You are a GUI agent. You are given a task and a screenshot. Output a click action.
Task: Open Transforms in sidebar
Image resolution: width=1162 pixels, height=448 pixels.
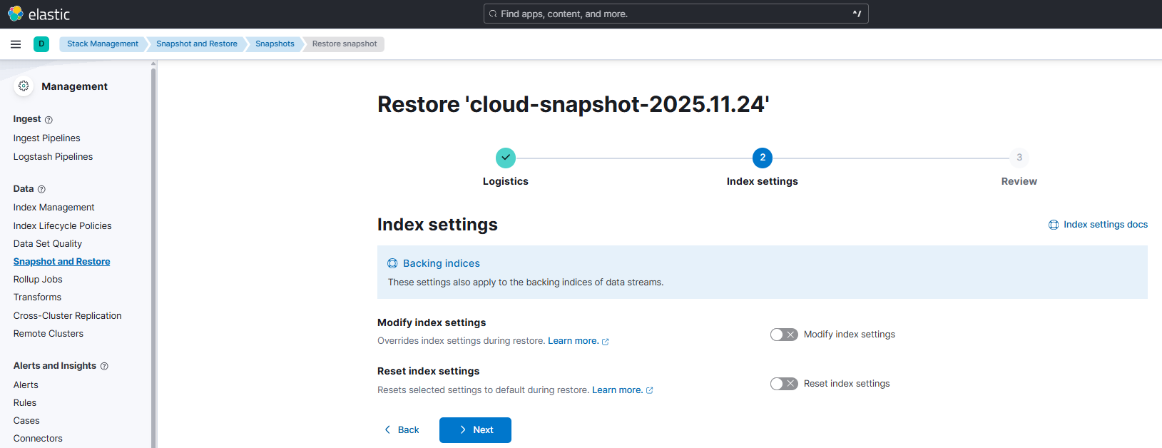coord(38,297)
